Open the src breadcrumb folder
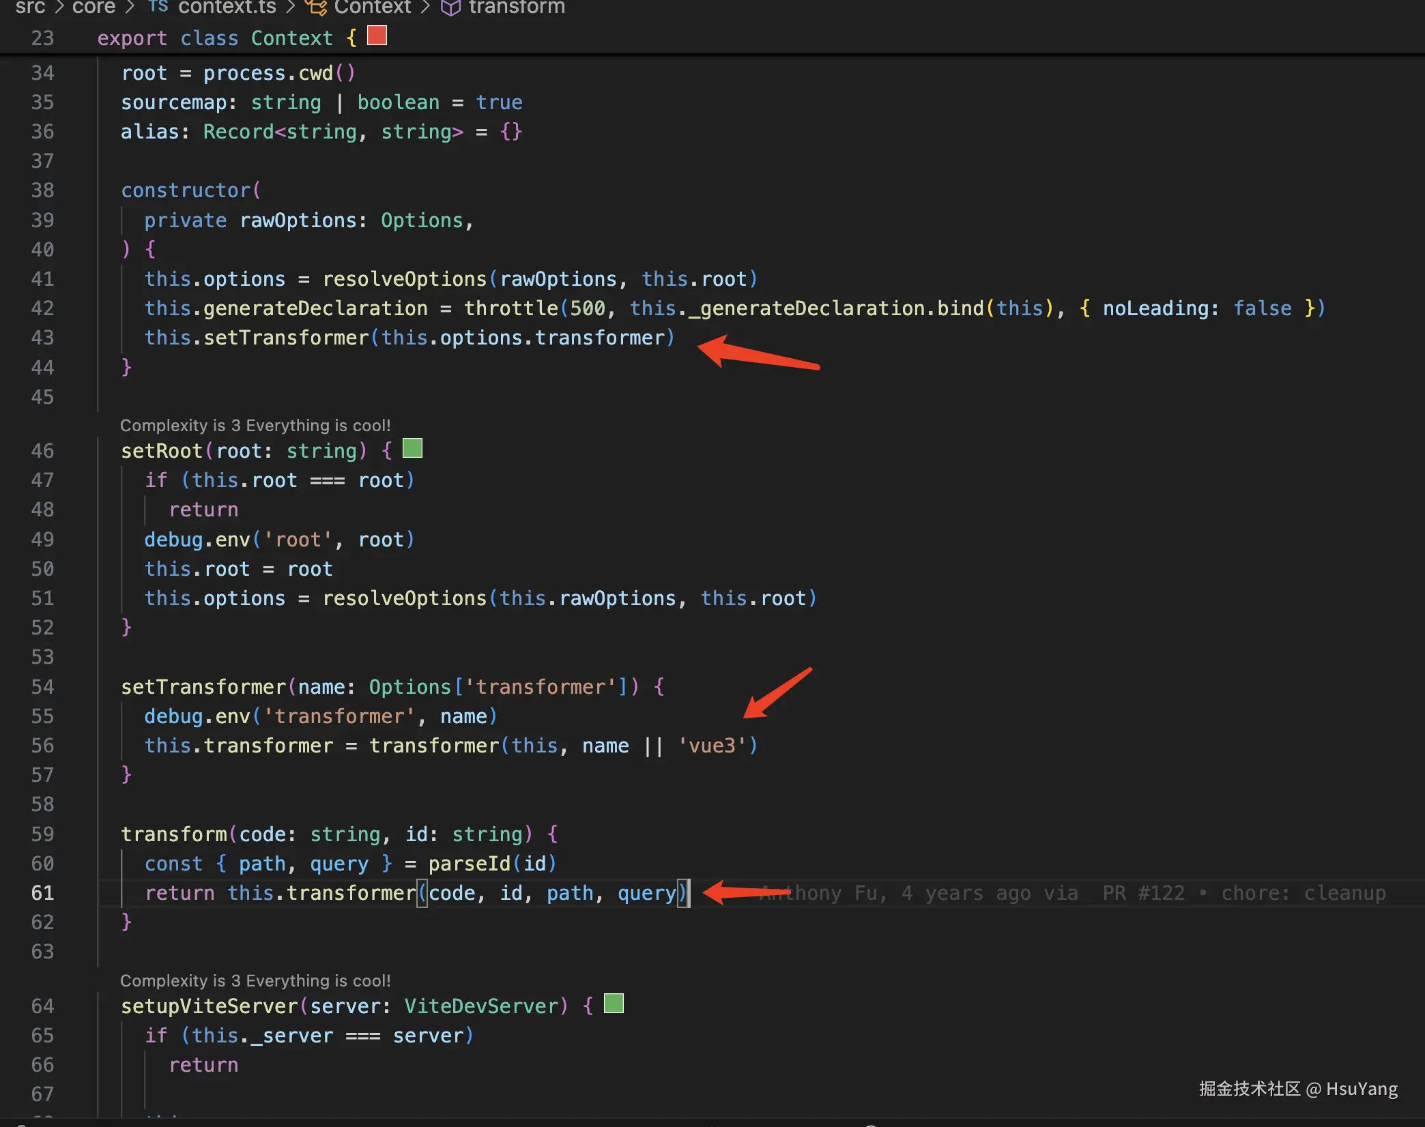 30,8
